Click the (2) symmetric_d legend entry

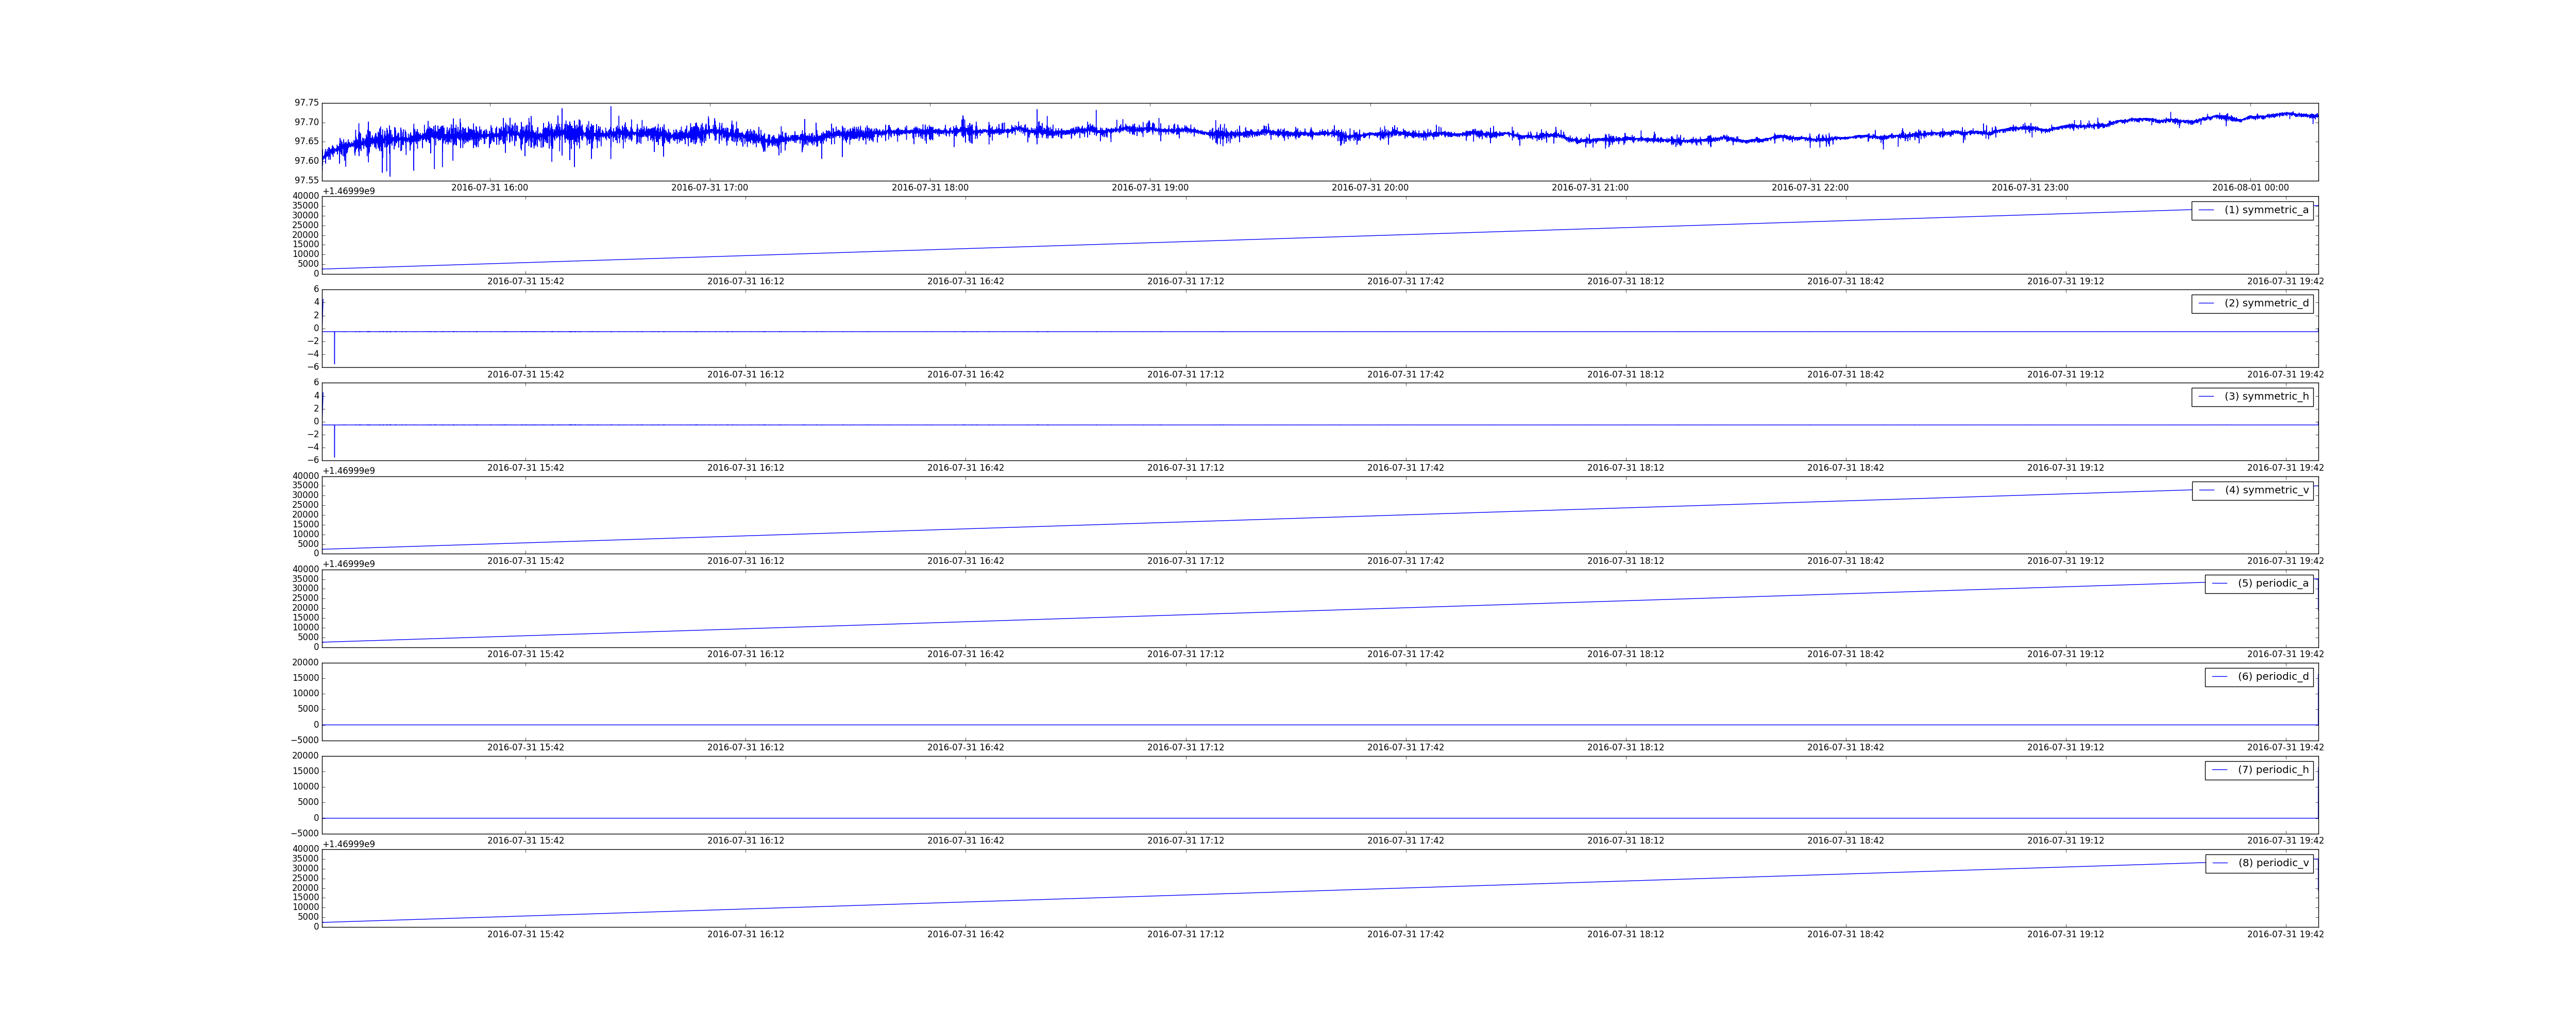coord(2252,303)
